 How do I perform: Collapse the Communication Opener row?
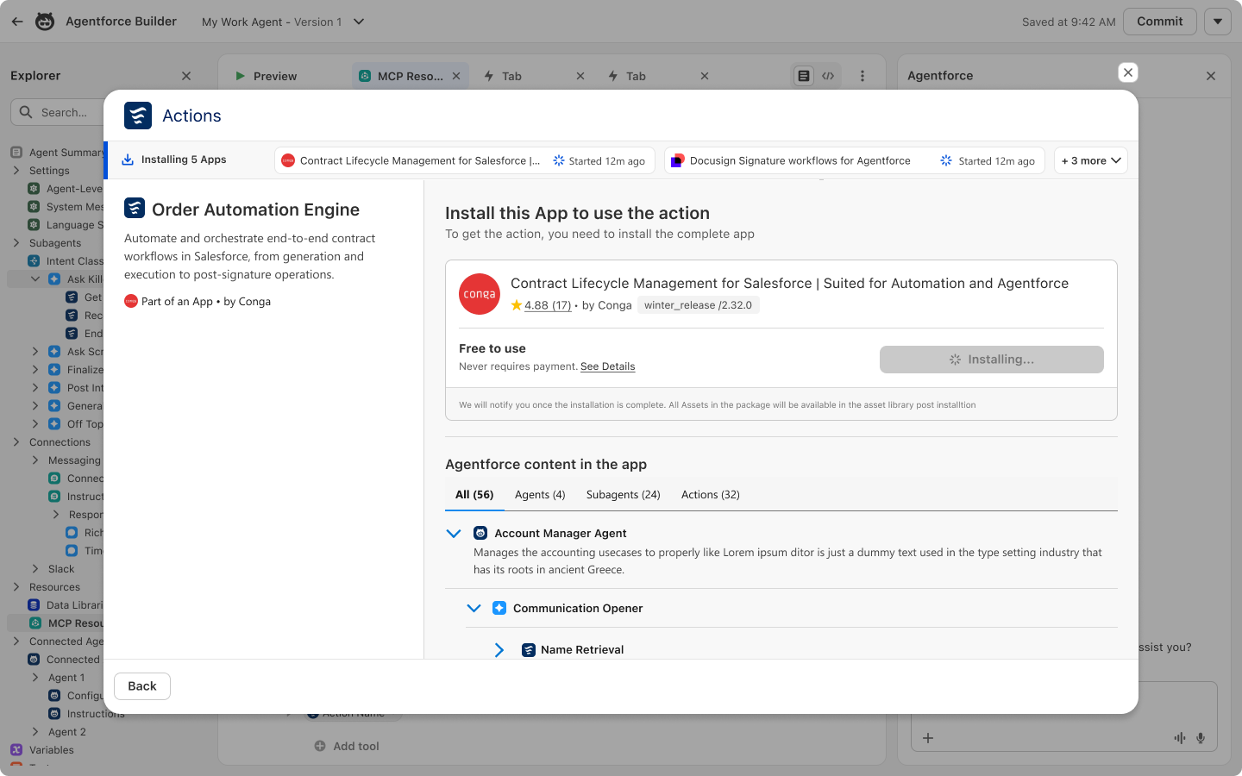click(474, 608)
